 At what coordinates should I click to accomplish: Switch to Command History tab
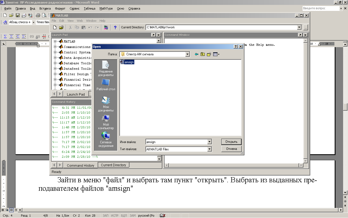[x=80, y=165]
